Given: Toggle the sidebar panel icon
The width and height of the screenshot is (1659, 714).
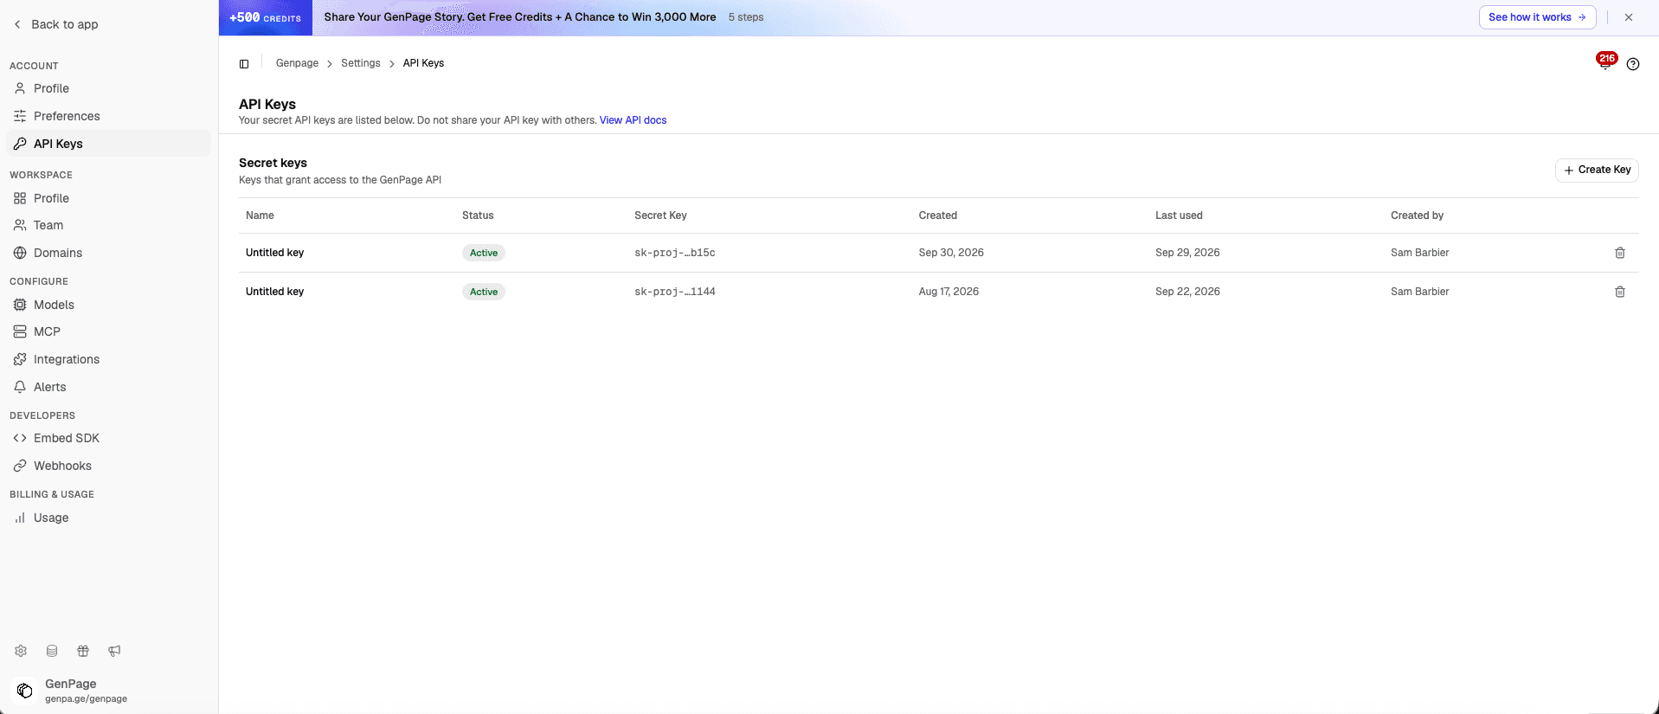Looking at the screenshot, I should [244, 63].
